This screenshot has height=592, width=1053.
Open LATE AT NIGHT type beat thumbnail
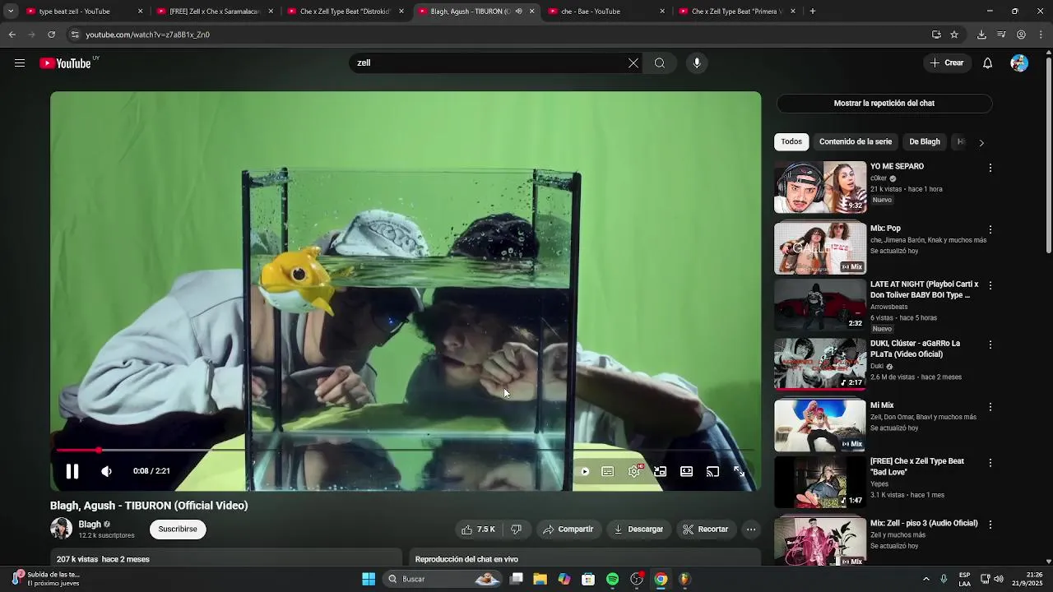[820, 305]
